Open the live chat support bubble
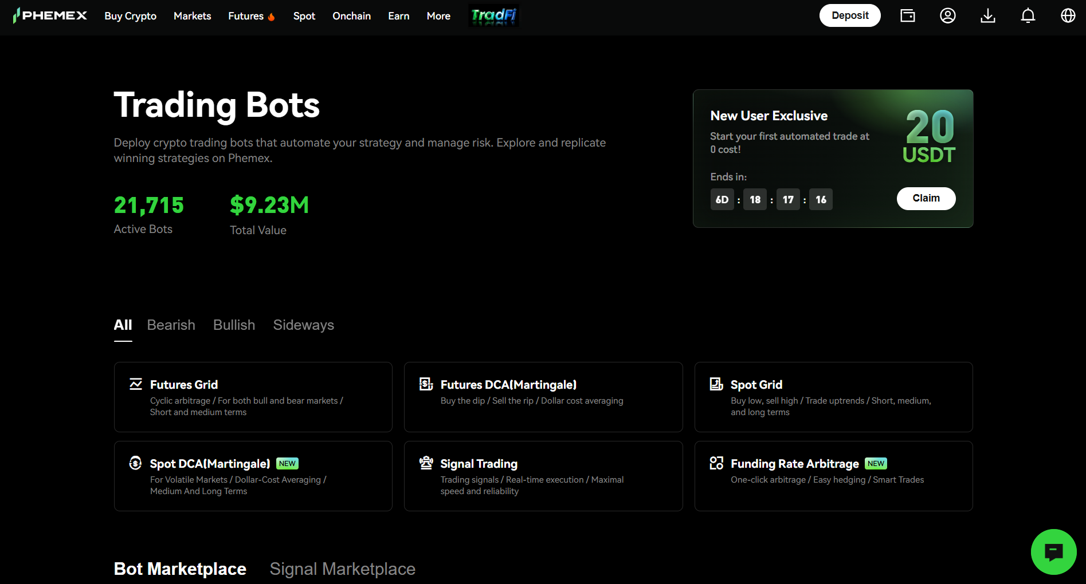1086x584 pixels. click(1054, 552)
